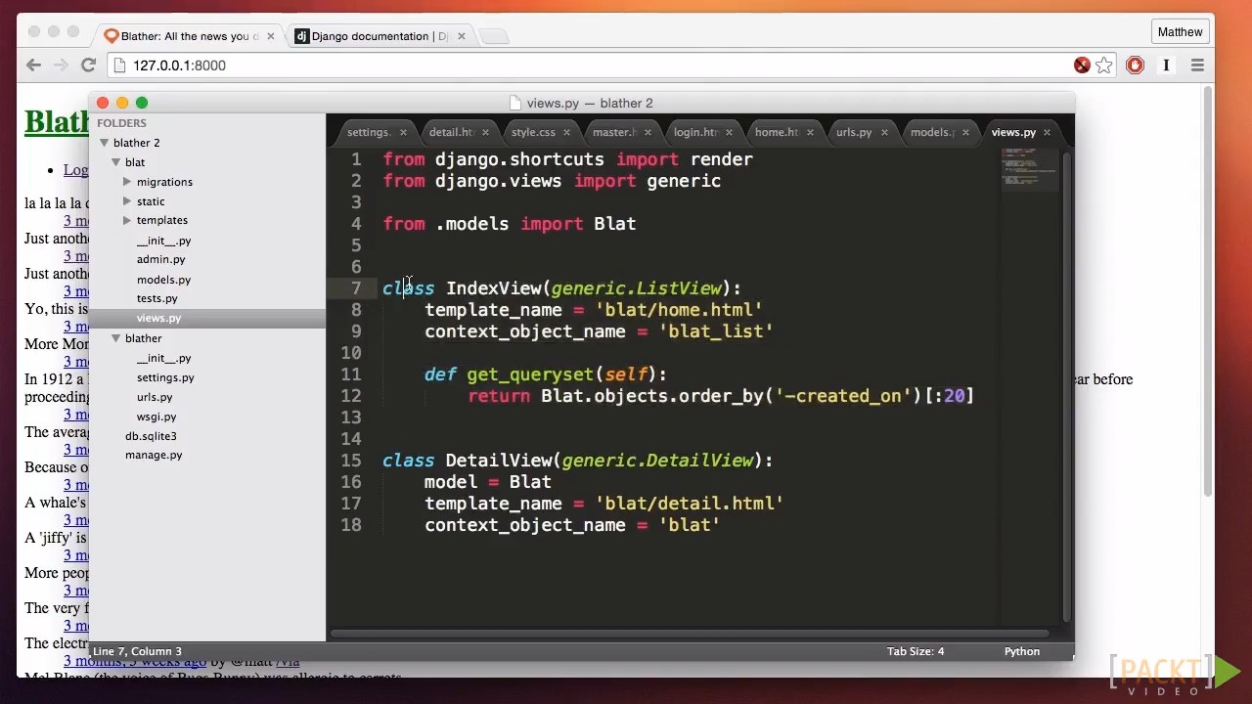Viewport: 1252px width, 704px height.
Task: Click the code minimap preview
Action: point(1029,168)
